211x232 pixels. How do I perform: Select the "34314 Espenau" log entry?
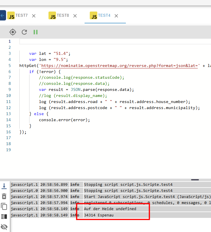pos(111,215)
